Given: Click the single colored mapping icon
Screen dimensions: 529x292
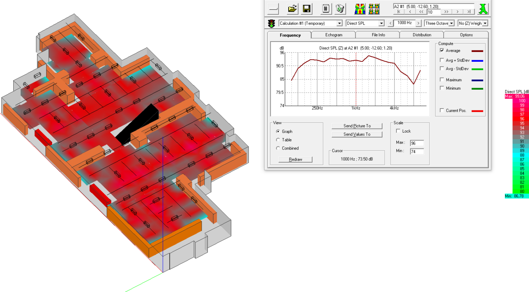Looking at the screenshot, I should tap(360, 9).
